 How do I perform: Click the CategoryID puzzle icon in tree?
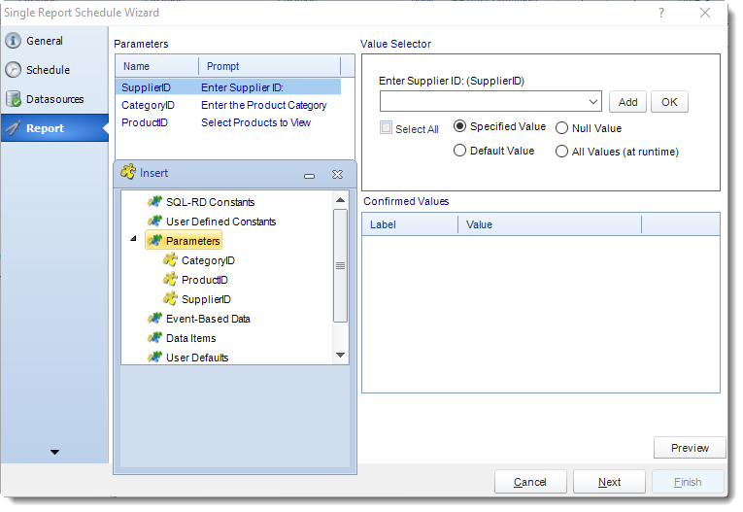170,259
